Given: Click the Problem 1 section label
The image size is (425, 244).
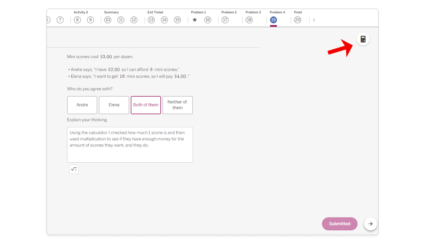Looking at the screenshot, I should pyautogui.click(x=199, y=12).
